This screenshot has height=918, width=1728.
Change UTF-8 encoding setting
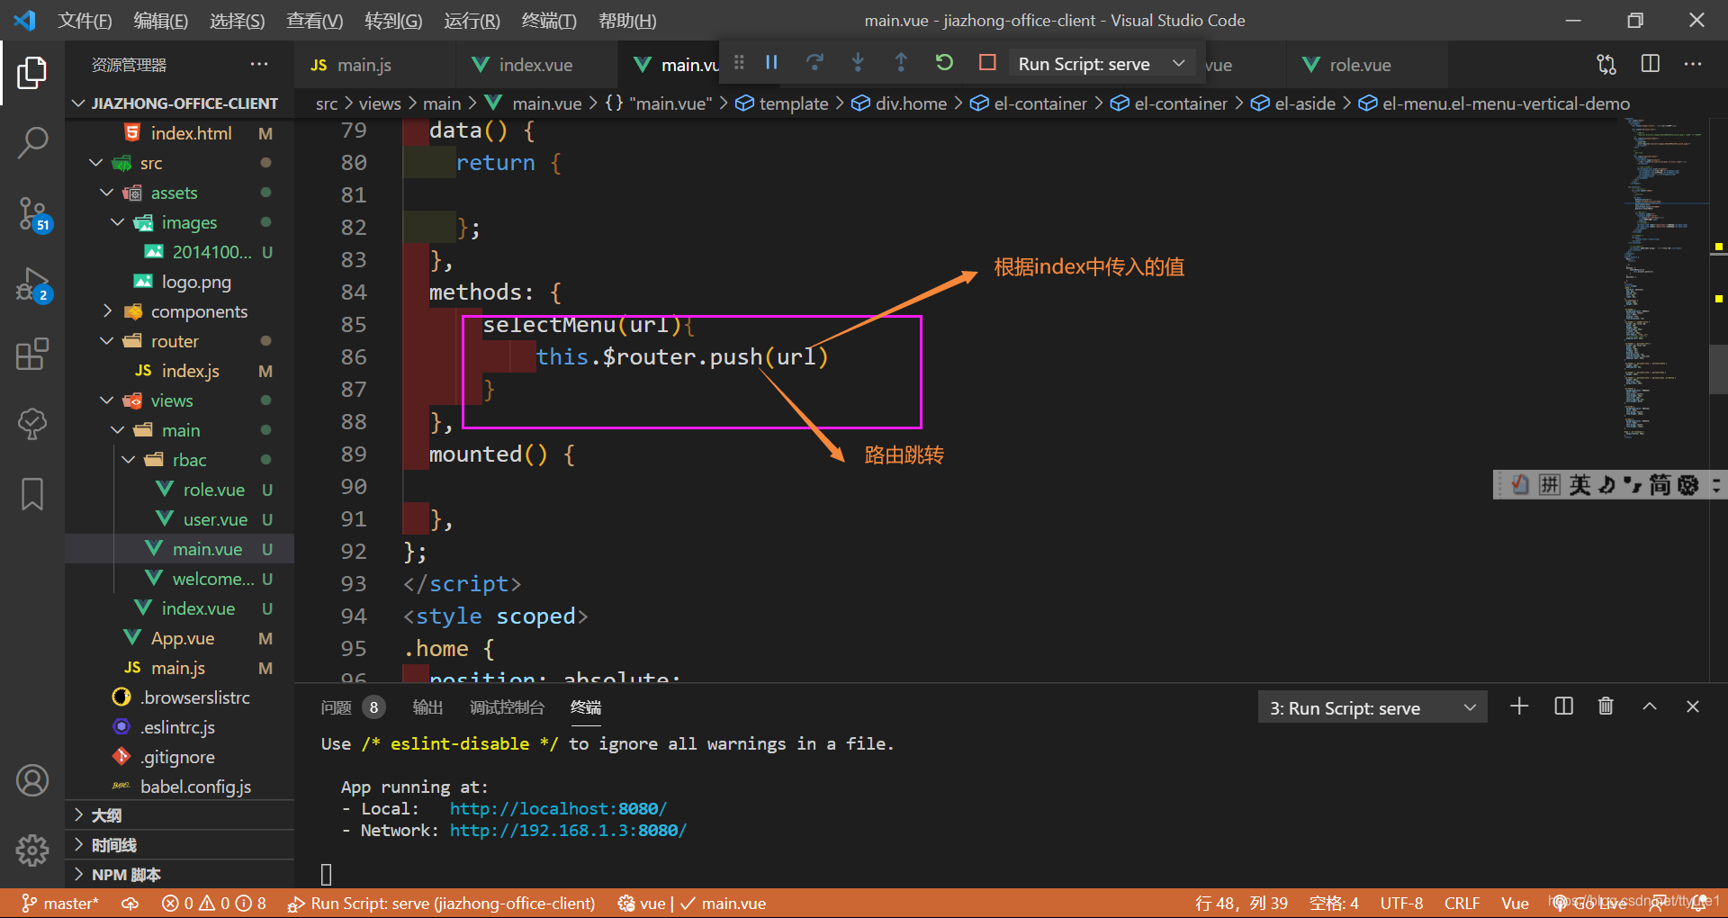tap(1401, 903)
